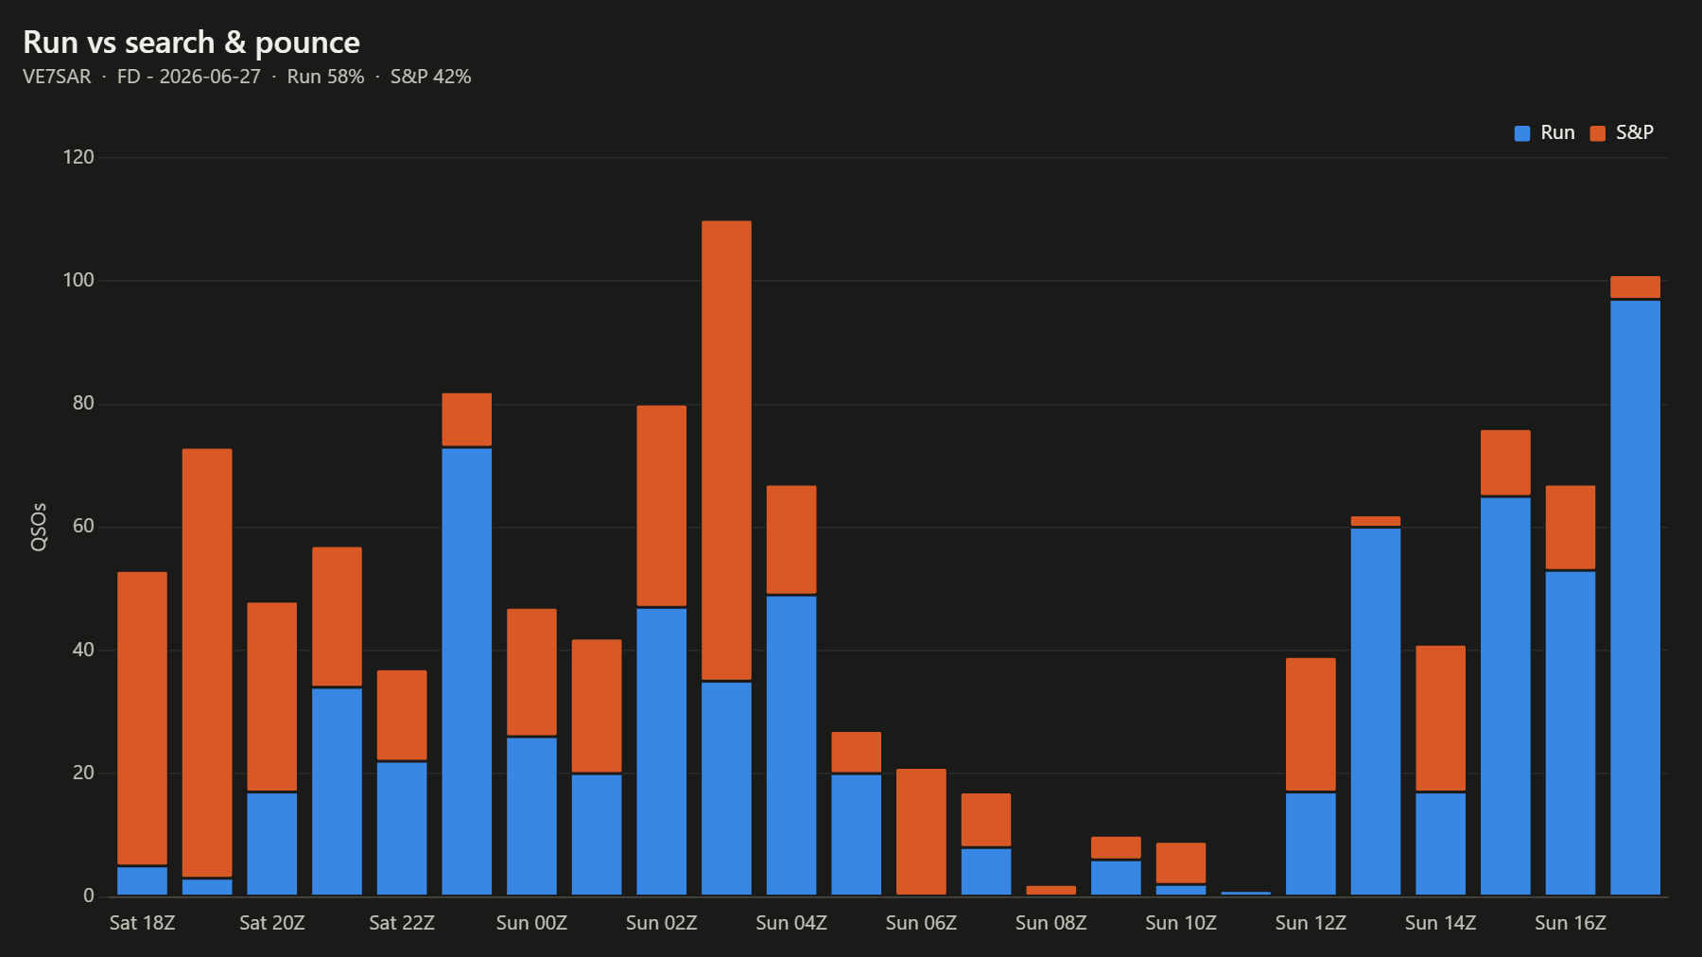Click the 40 y-axis tick label
The image size is (1702, 957).
83,650
